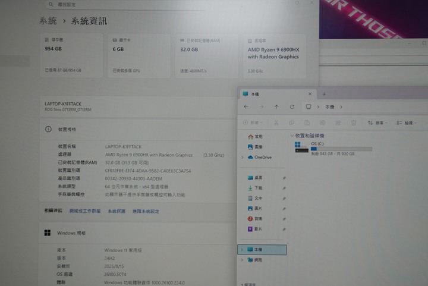The width and height of the screenshot is (428, 286).
Task: Click pin icon next to 文件
Action: (x=284, y=199)
